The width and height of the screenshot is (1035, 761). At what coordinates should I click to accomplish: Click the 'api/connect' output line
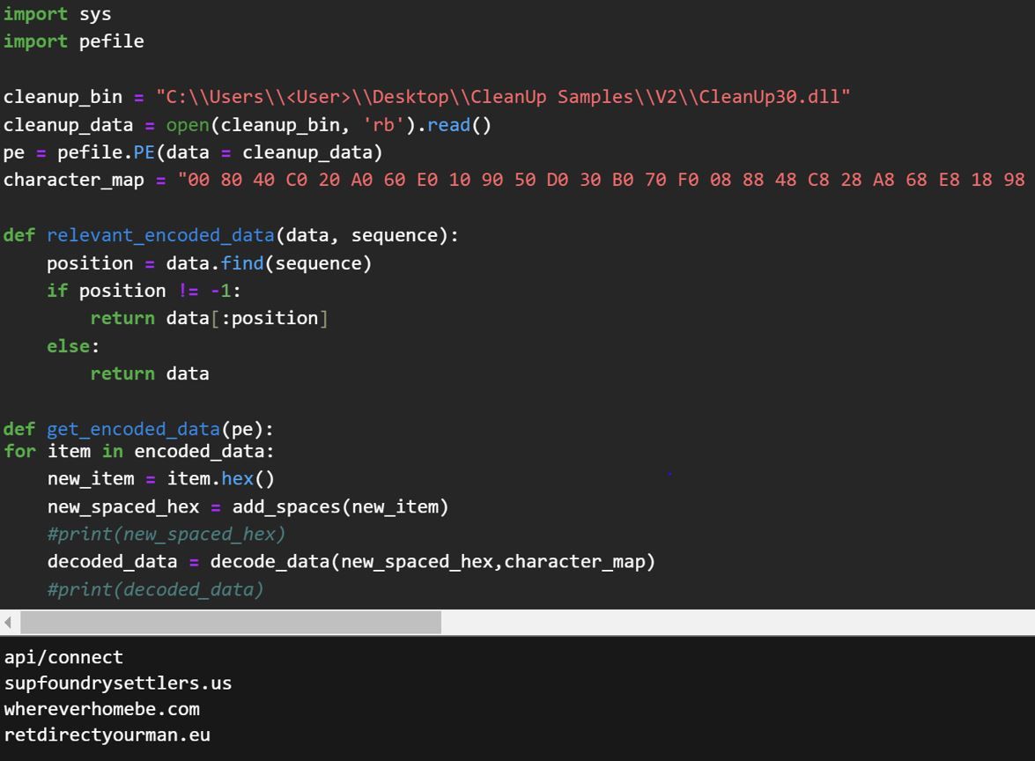pyautogui.click(x=63, y=657)
